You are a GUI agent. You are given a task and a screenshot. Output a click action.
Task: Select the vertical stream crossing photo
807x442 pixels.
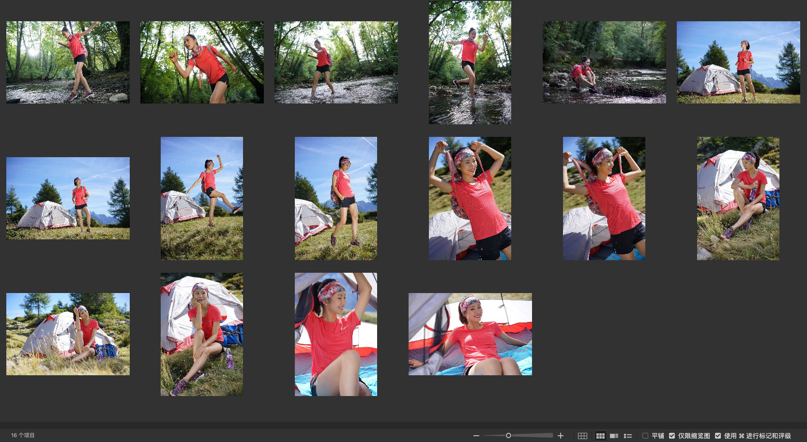tap(470, 62)
